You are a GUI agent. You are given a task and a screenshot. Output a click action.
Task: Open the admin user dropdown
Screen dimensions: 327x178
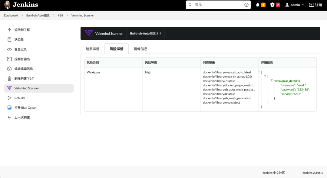coord(294,5)
